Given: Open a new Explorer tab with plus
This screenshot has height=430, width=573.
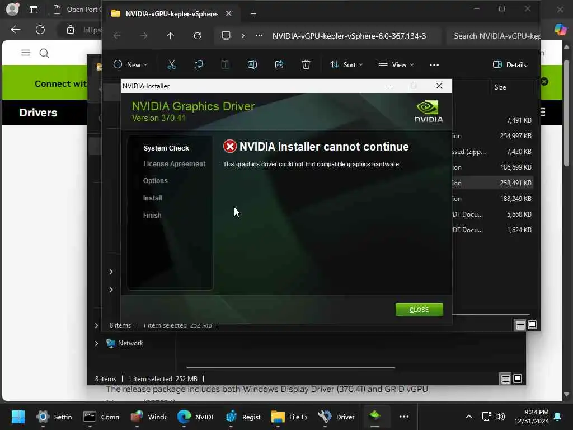Looking at the screenshot, I should [x=253, y=14].
